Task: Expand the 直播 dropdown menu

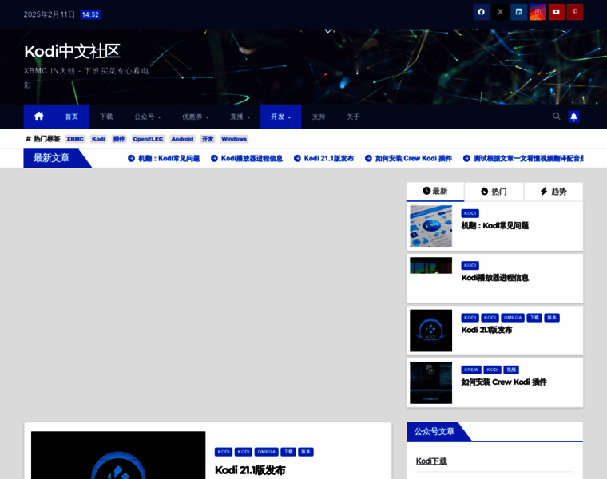Action: 240,117
